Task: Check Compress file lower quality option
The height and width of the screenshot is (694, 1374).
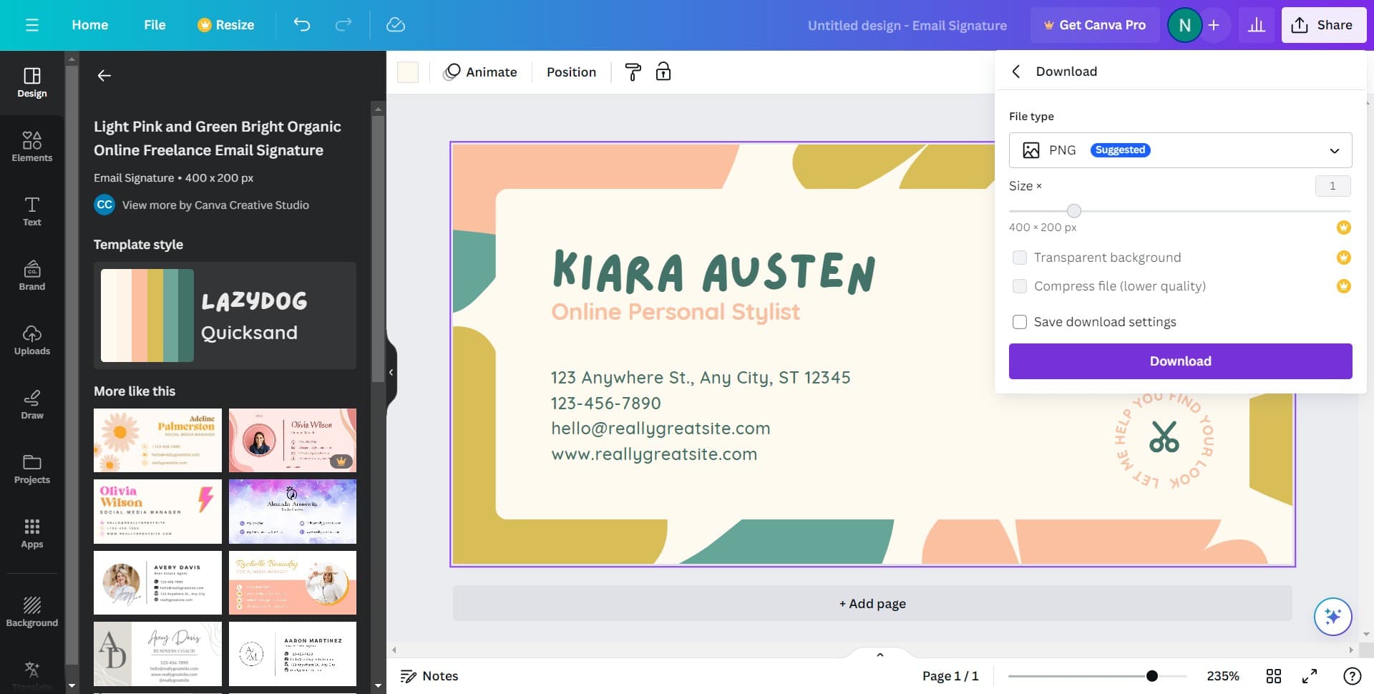Action: [x=1020, y=286]
